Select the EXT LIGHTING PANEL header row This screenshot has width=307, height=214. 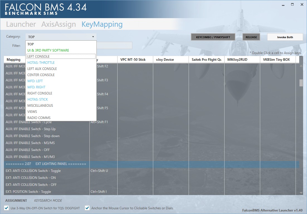click(152, 164)
